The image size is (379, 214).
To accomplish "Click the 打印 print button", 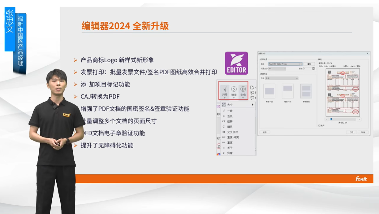I will [x=351, y=133].
